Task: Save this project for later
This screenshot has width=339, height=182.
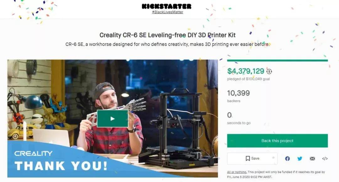Action: [252, 159]
